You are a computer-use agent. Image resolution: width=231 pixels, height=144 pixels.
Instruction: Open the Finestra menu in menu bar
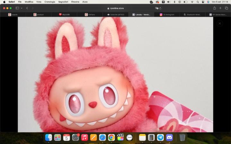pos(75,2)
